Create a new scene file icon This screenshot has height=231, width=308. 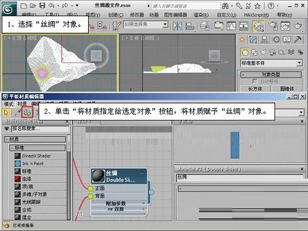click(x=24, y=6)
